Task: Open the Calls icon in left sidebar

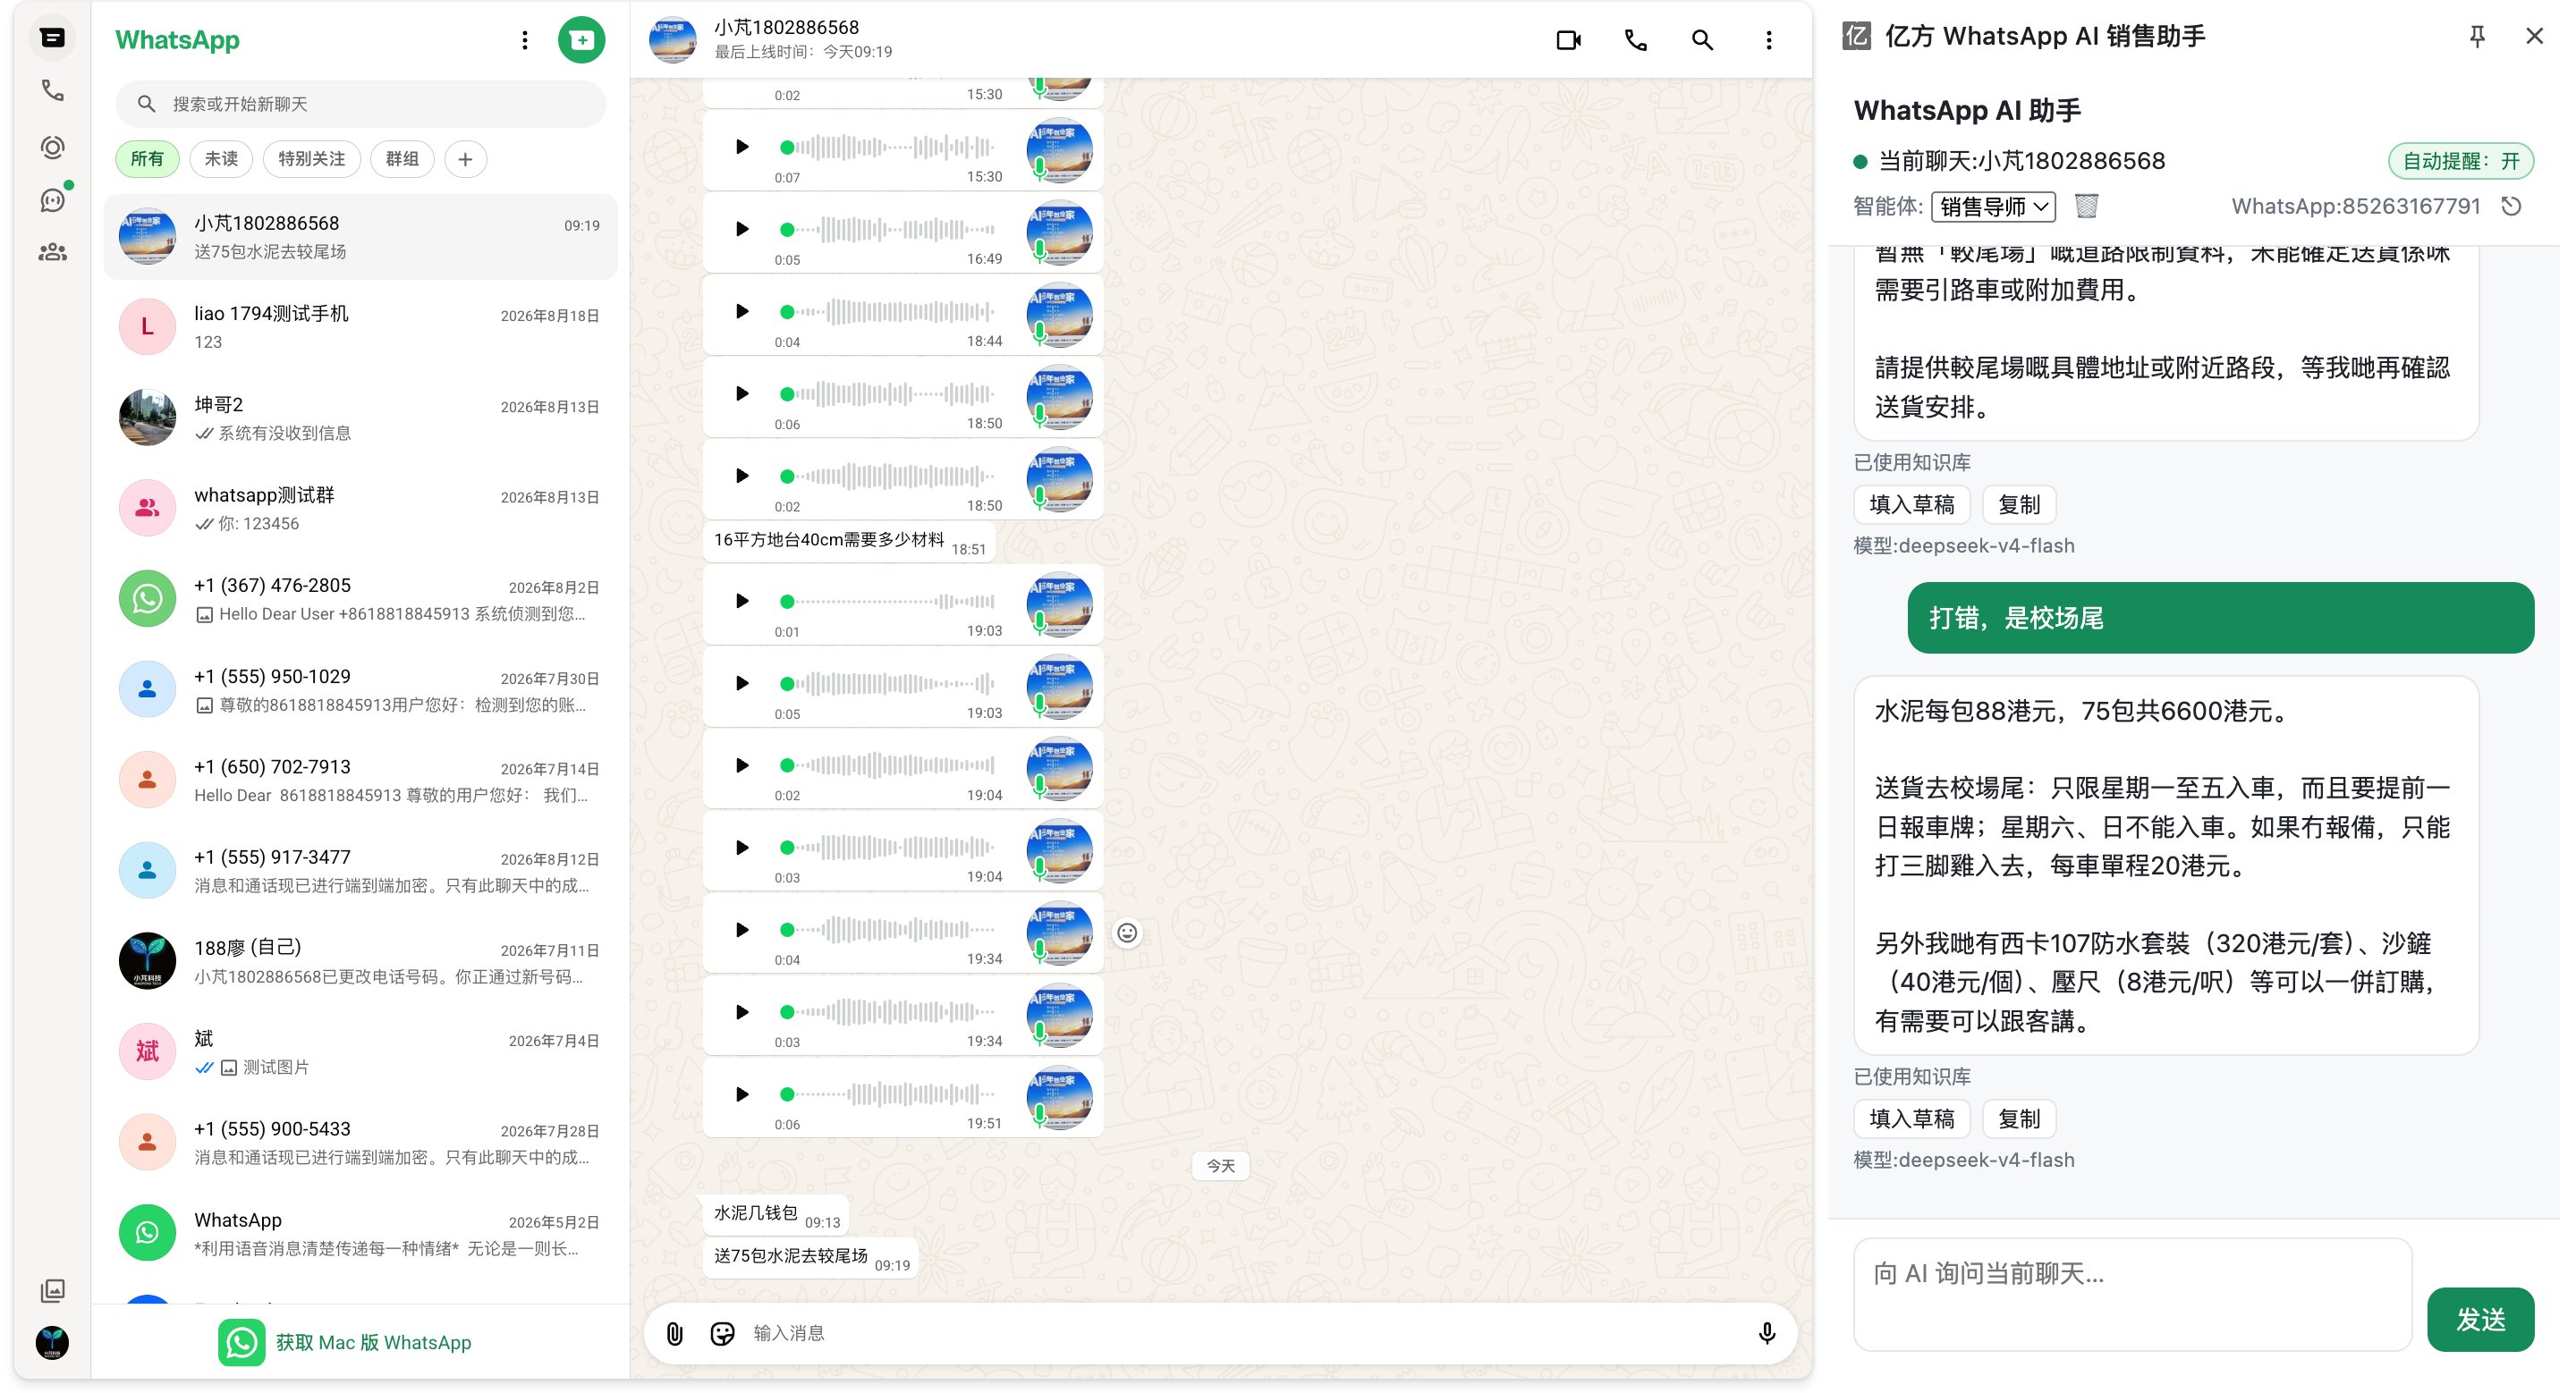Action: coord(52,90)
